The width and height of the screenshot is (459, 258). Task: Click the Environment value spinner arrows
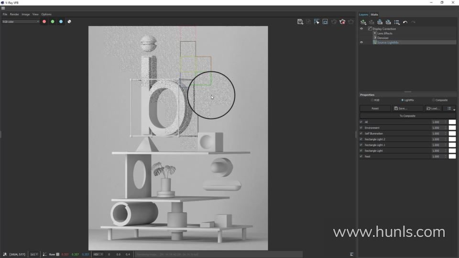click(446, 128)
